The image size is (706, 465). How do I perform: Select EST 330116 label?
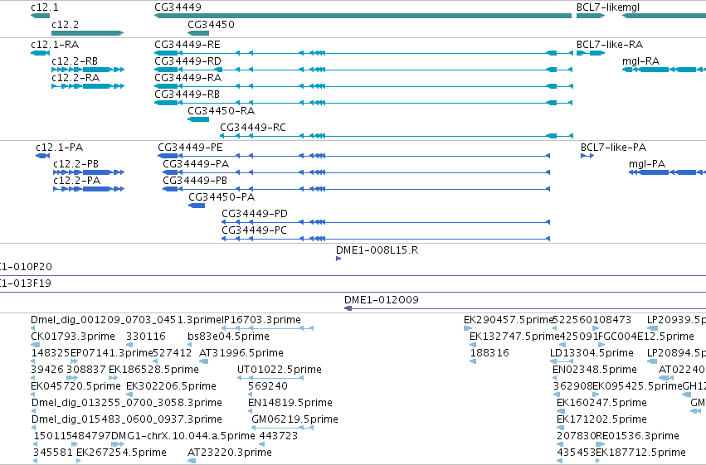pyautogui.click(x=146, y=337)
